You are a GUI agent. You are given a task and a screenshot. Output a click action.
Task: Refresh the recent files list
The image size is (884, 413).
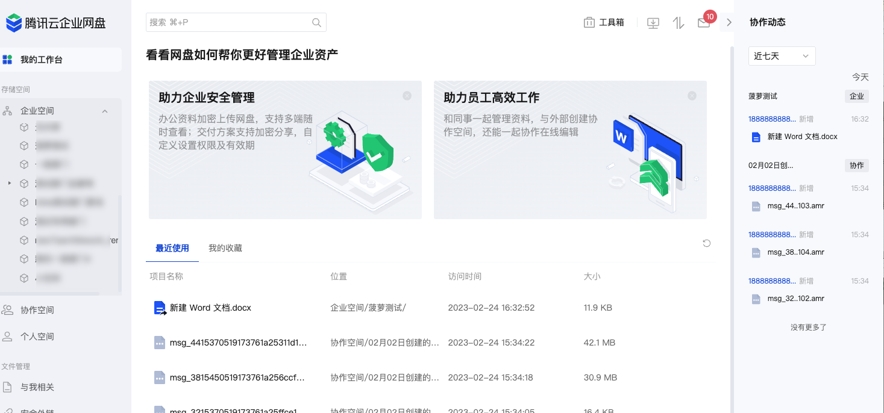point(707,243)
